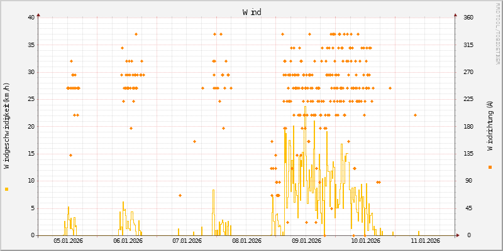Click the 20 tick on the left axis
This screenshot has width=503, height=251.
[x=31, y=126]
